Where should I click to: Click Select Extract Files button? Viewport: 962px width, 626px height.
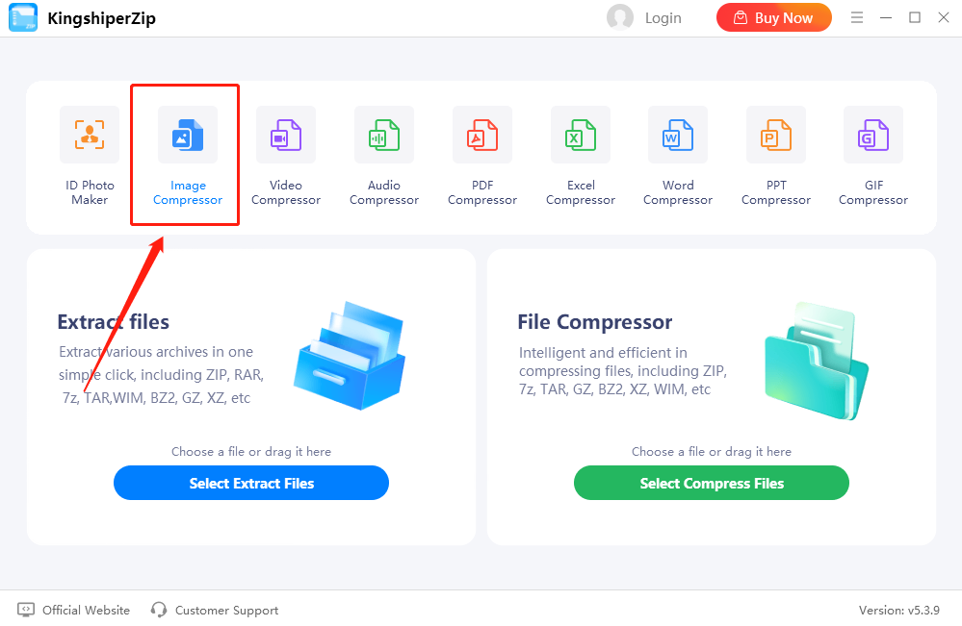pyautogui.click(x=251, y=483)
